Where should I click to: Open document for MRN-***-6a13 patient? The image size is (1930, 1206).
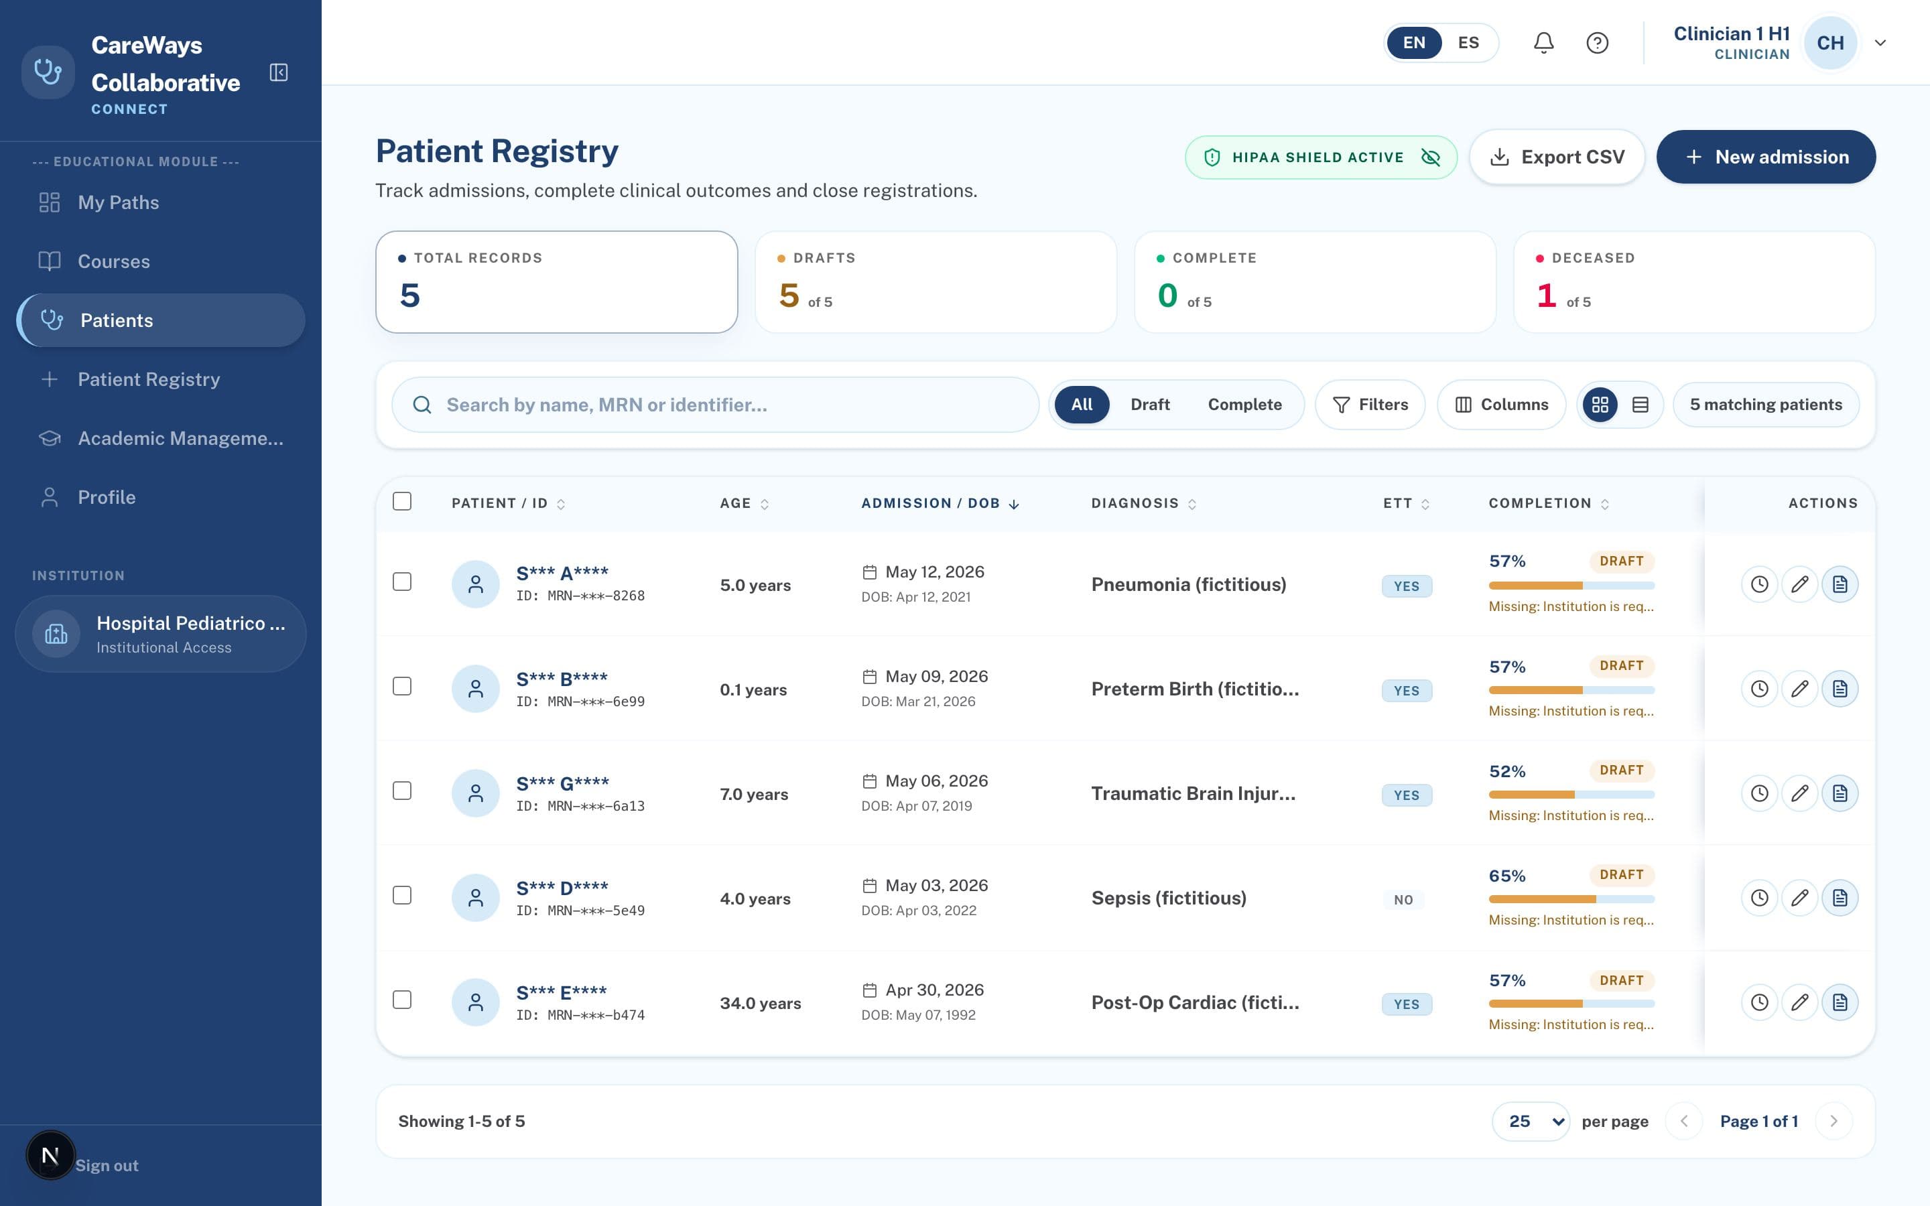[1840, 794]
